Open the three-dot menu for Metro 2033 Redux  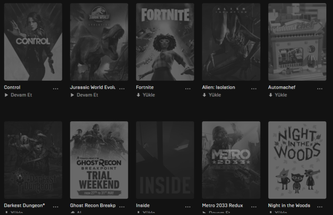(x=254, y=207)
